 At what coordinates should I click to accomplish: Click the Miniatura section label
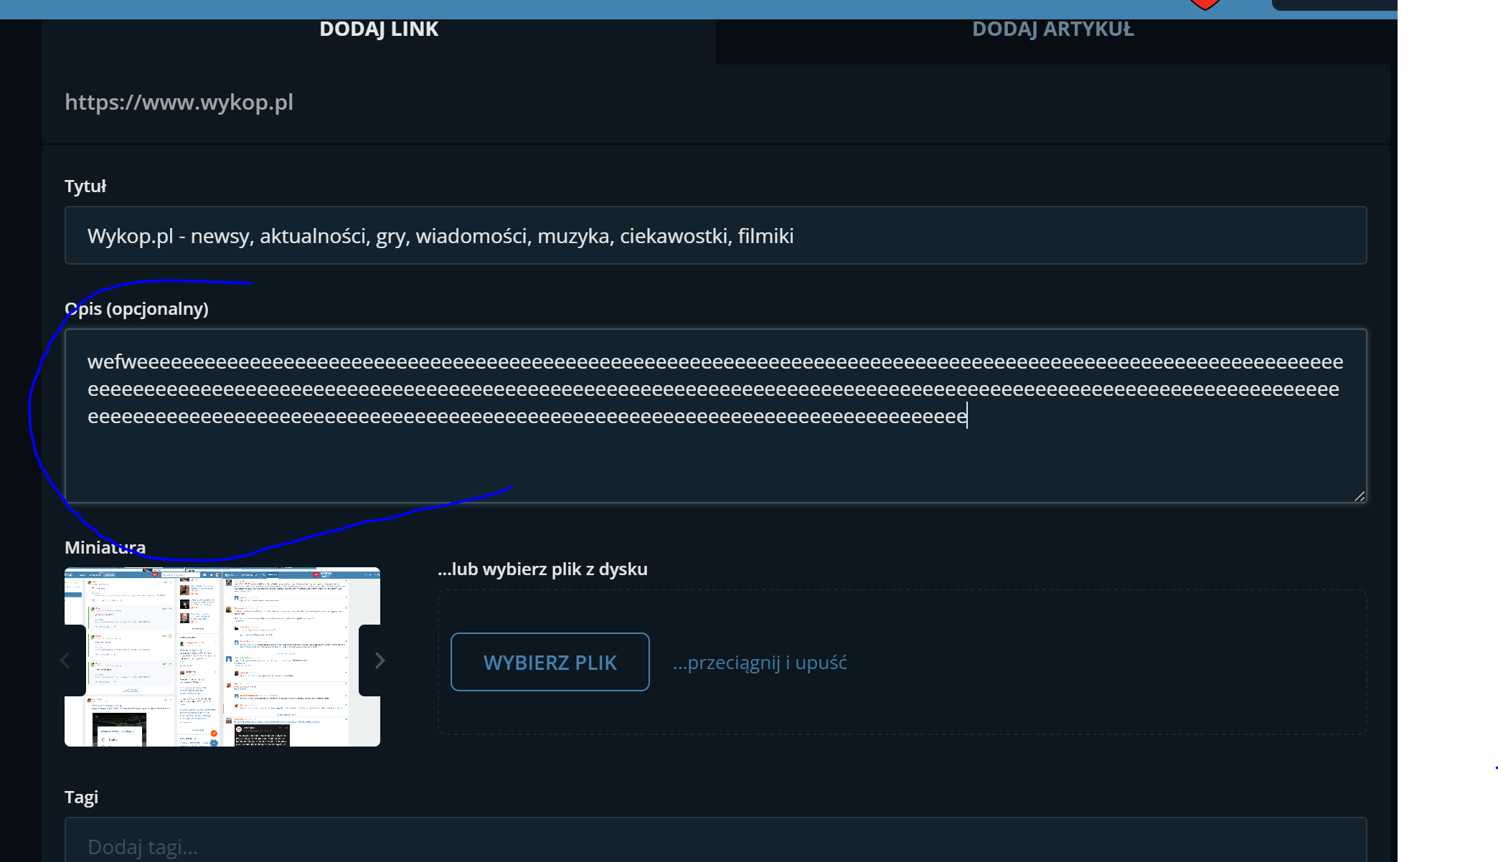(x=105, y=548)
